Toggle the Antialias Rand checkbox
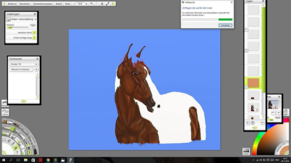This screenshot has width=291, height=163. point(34,33)
